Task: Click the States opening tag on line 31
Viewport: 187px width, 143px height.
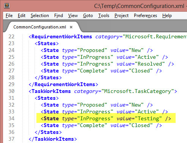Action: pos(47,98)
